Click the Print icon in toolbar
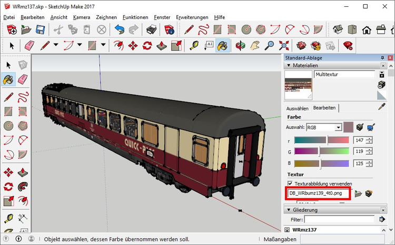The width and height of the screenshot is (395, 245). (151, 29)
